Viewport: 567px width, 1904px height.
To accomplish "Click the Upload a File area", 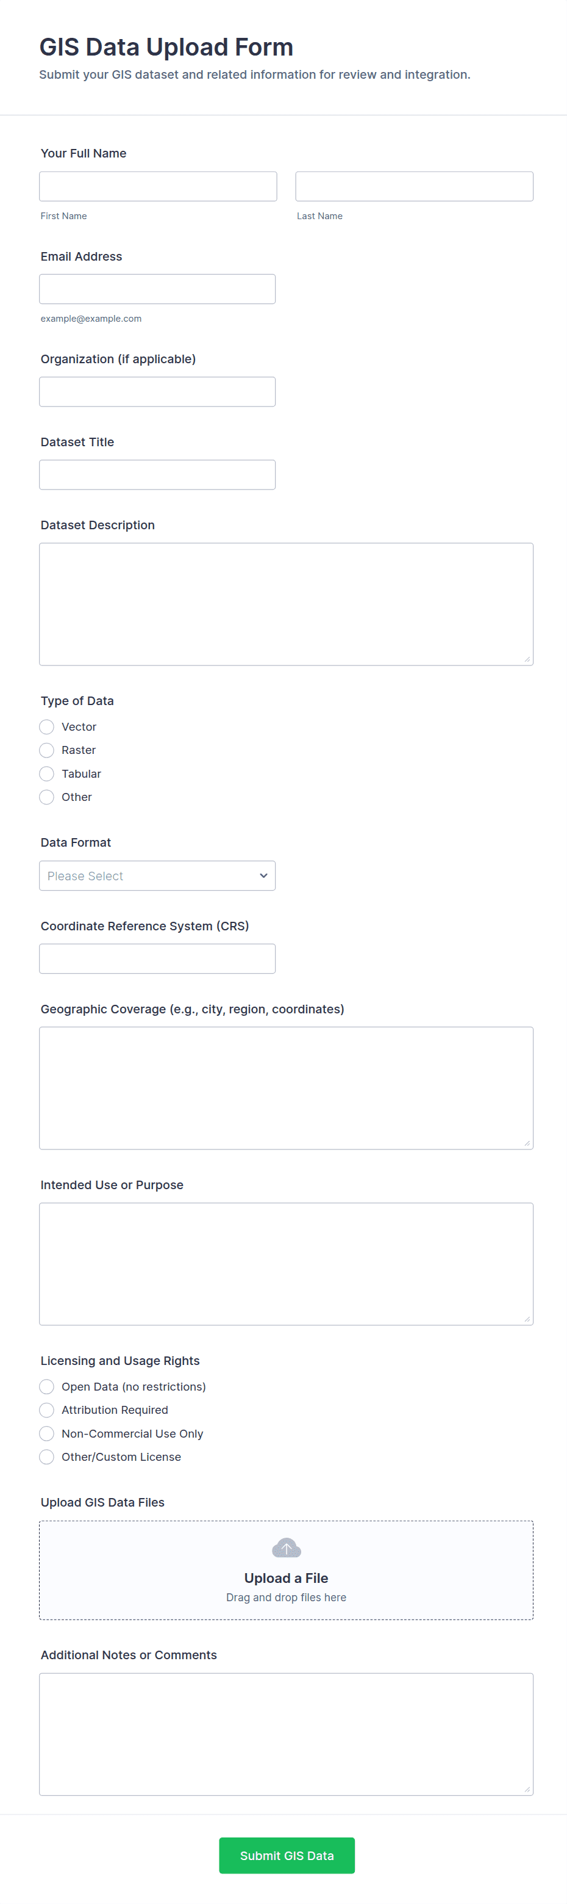I will point(287,1579).
